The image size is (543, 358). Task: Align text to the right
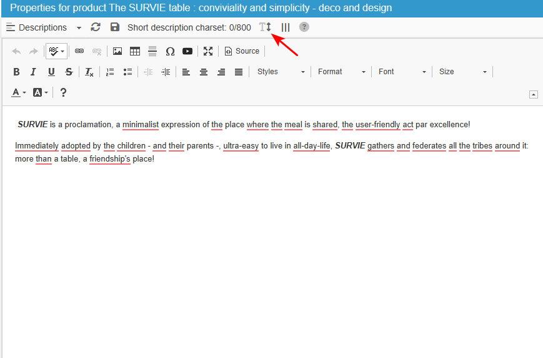click(x=221, y=72)
